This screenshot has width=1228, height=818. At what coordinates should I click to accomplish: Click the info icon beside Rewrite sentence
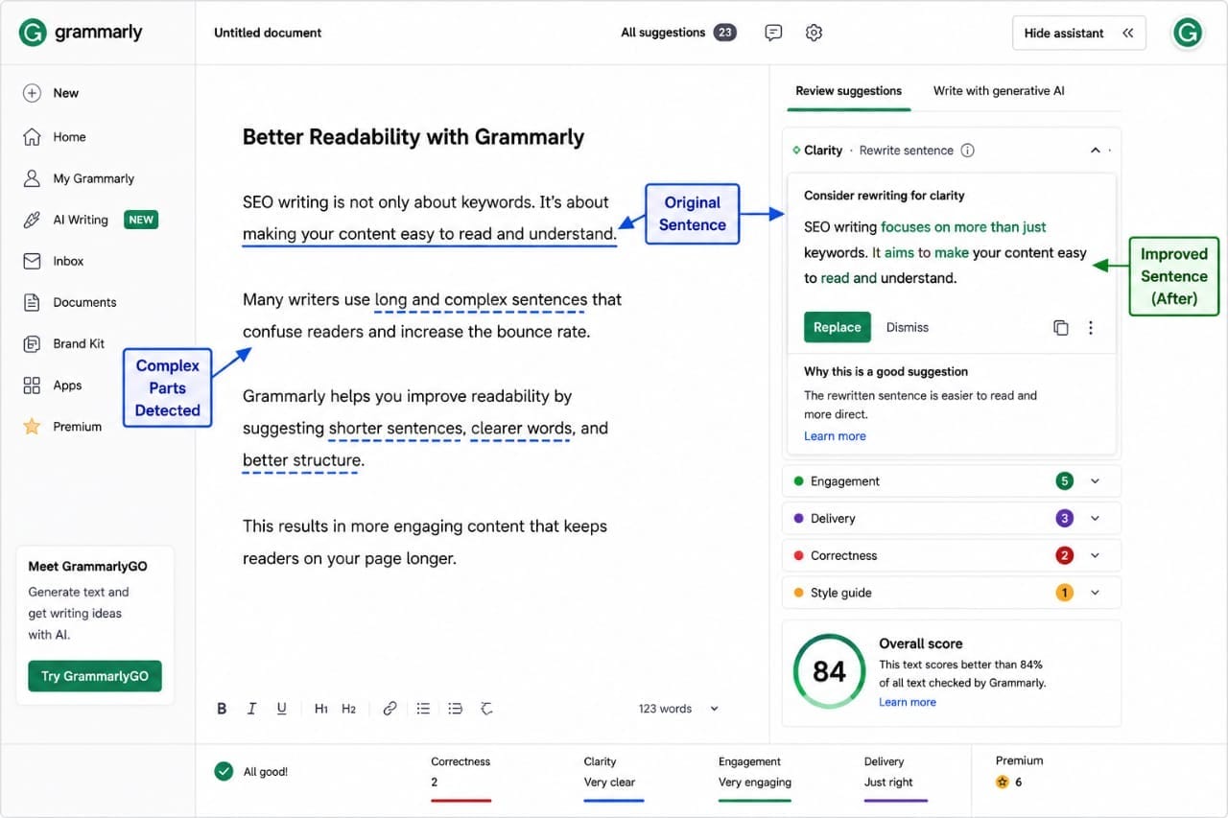pos(968,151)
